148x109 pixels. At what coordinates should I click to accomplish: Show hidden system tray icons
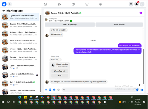coord(129,102)
